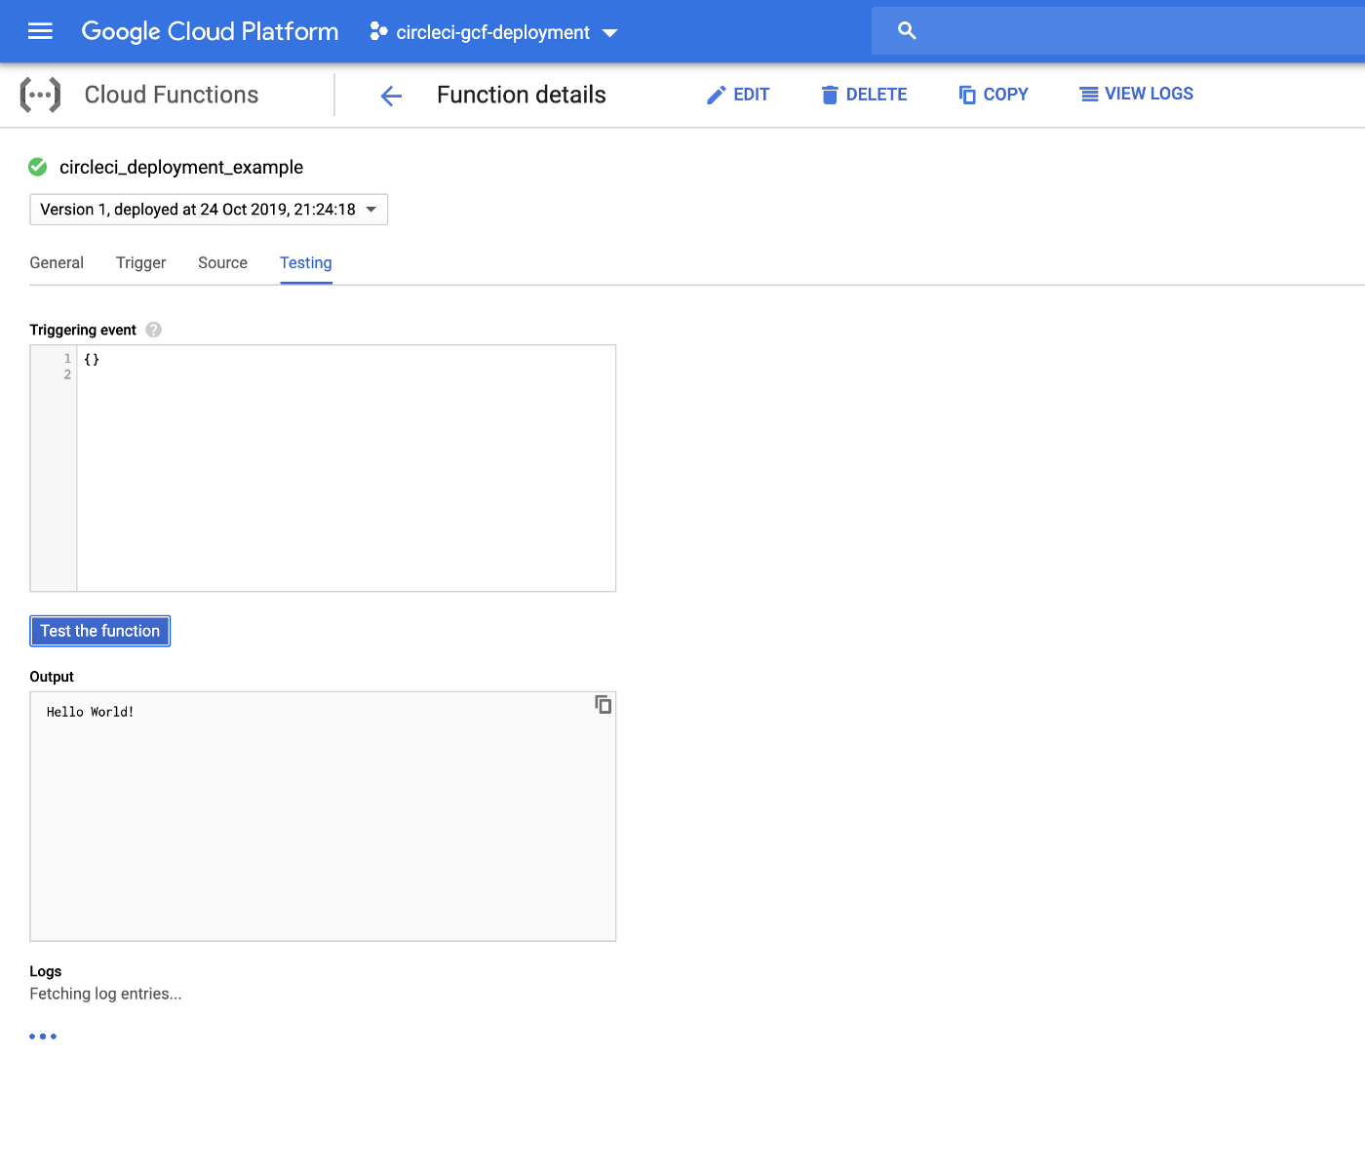The height and width of the screenshot is (1175, 1365).
Task: Focus the top search bar field
Action: [x=1118, y=31]
